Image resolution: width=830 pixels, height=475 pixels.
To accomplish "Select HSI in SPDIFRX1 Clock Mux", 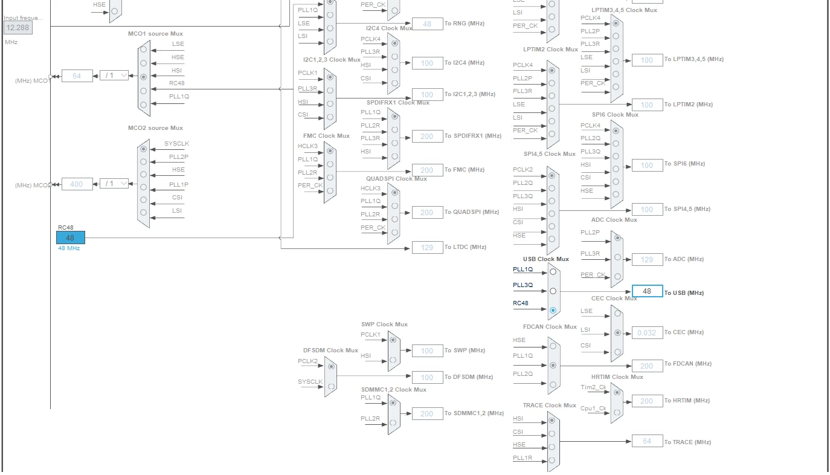I will click(394, 157).
